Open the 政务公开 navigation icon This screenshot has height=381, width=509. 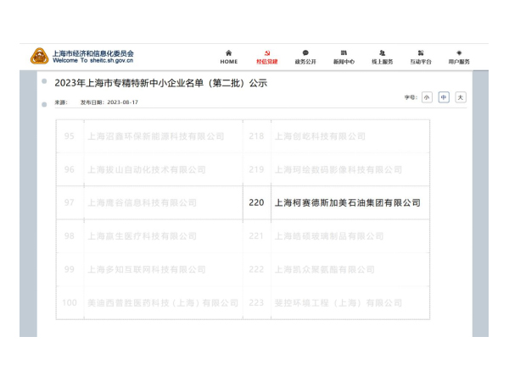[305, 53]
